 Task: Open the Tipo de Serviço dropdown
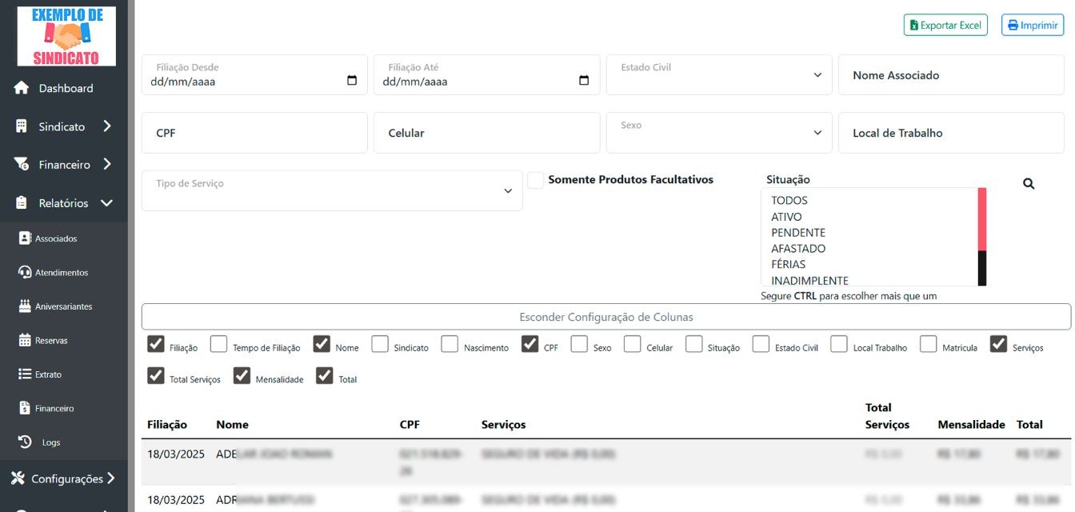pos(331,190)
